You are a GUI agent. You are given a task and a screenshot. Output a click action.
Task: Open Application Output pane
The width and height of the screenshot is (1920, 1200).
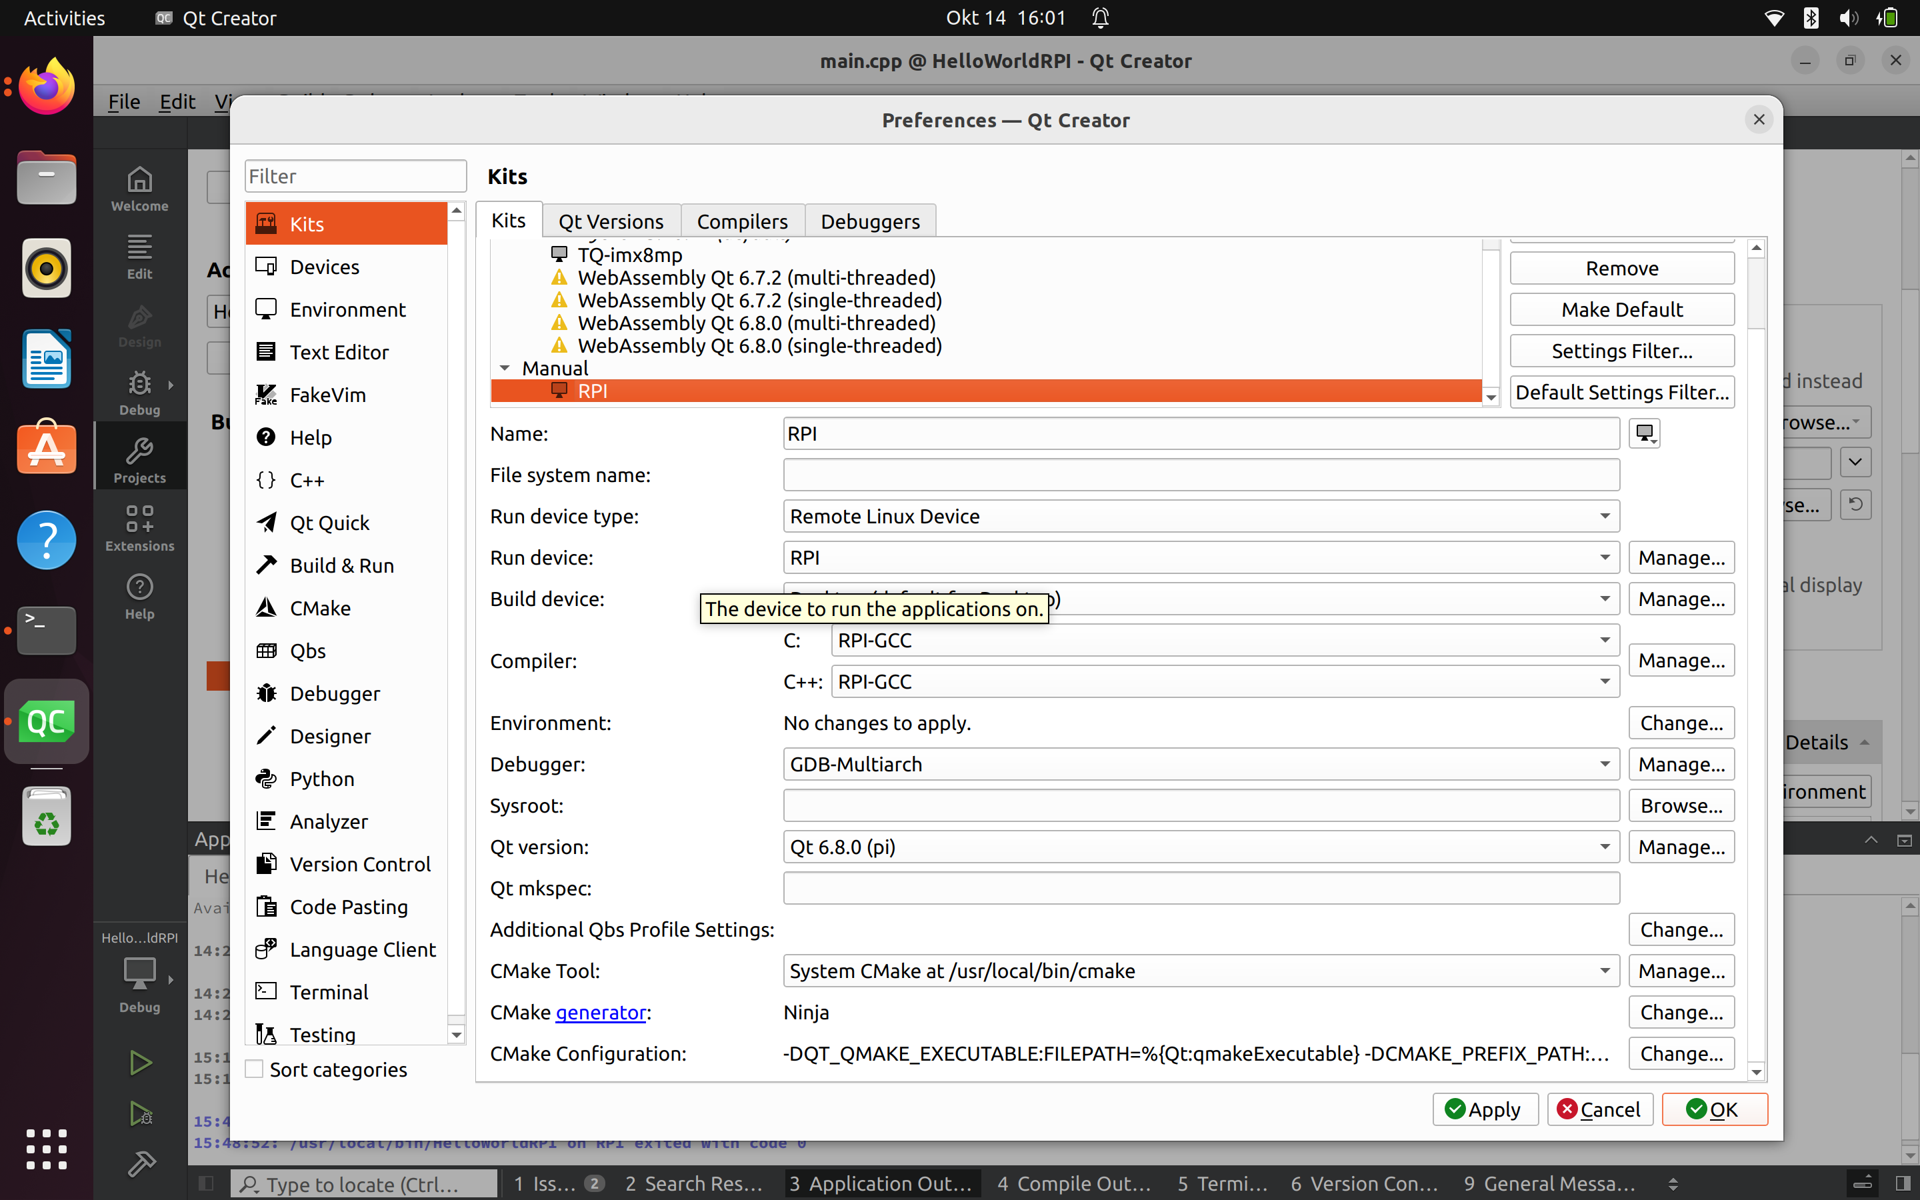coord(881,1183)
